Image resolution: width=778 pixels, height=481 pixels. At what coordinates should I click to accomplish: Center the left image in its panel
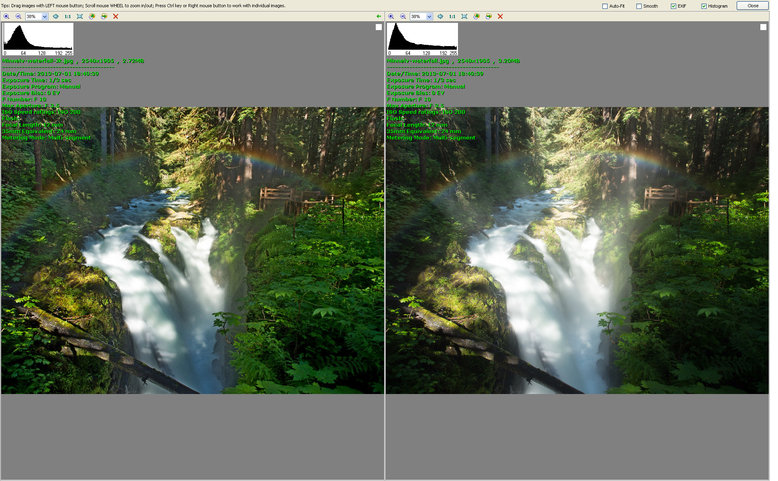coord(56,16)
